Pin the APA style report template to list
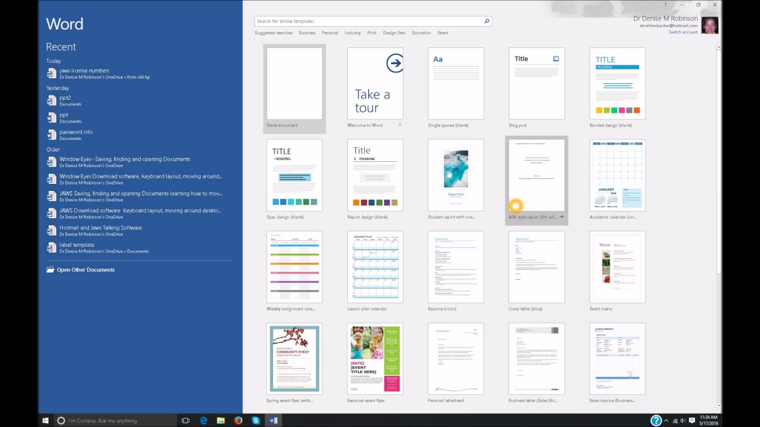Screen dimensions: 760x427 pos(561,217)
